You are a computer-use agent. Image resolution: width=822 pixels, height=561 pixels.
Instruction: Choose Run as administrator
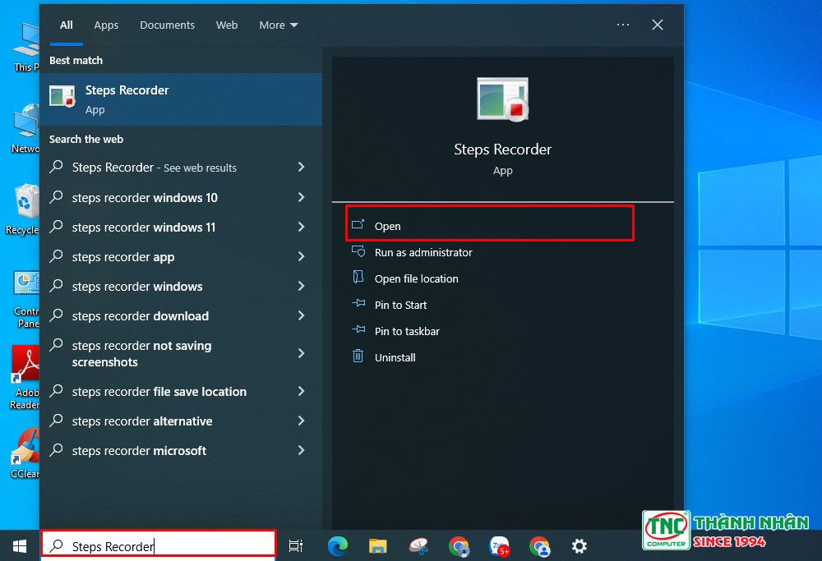(x=423, y=252)
